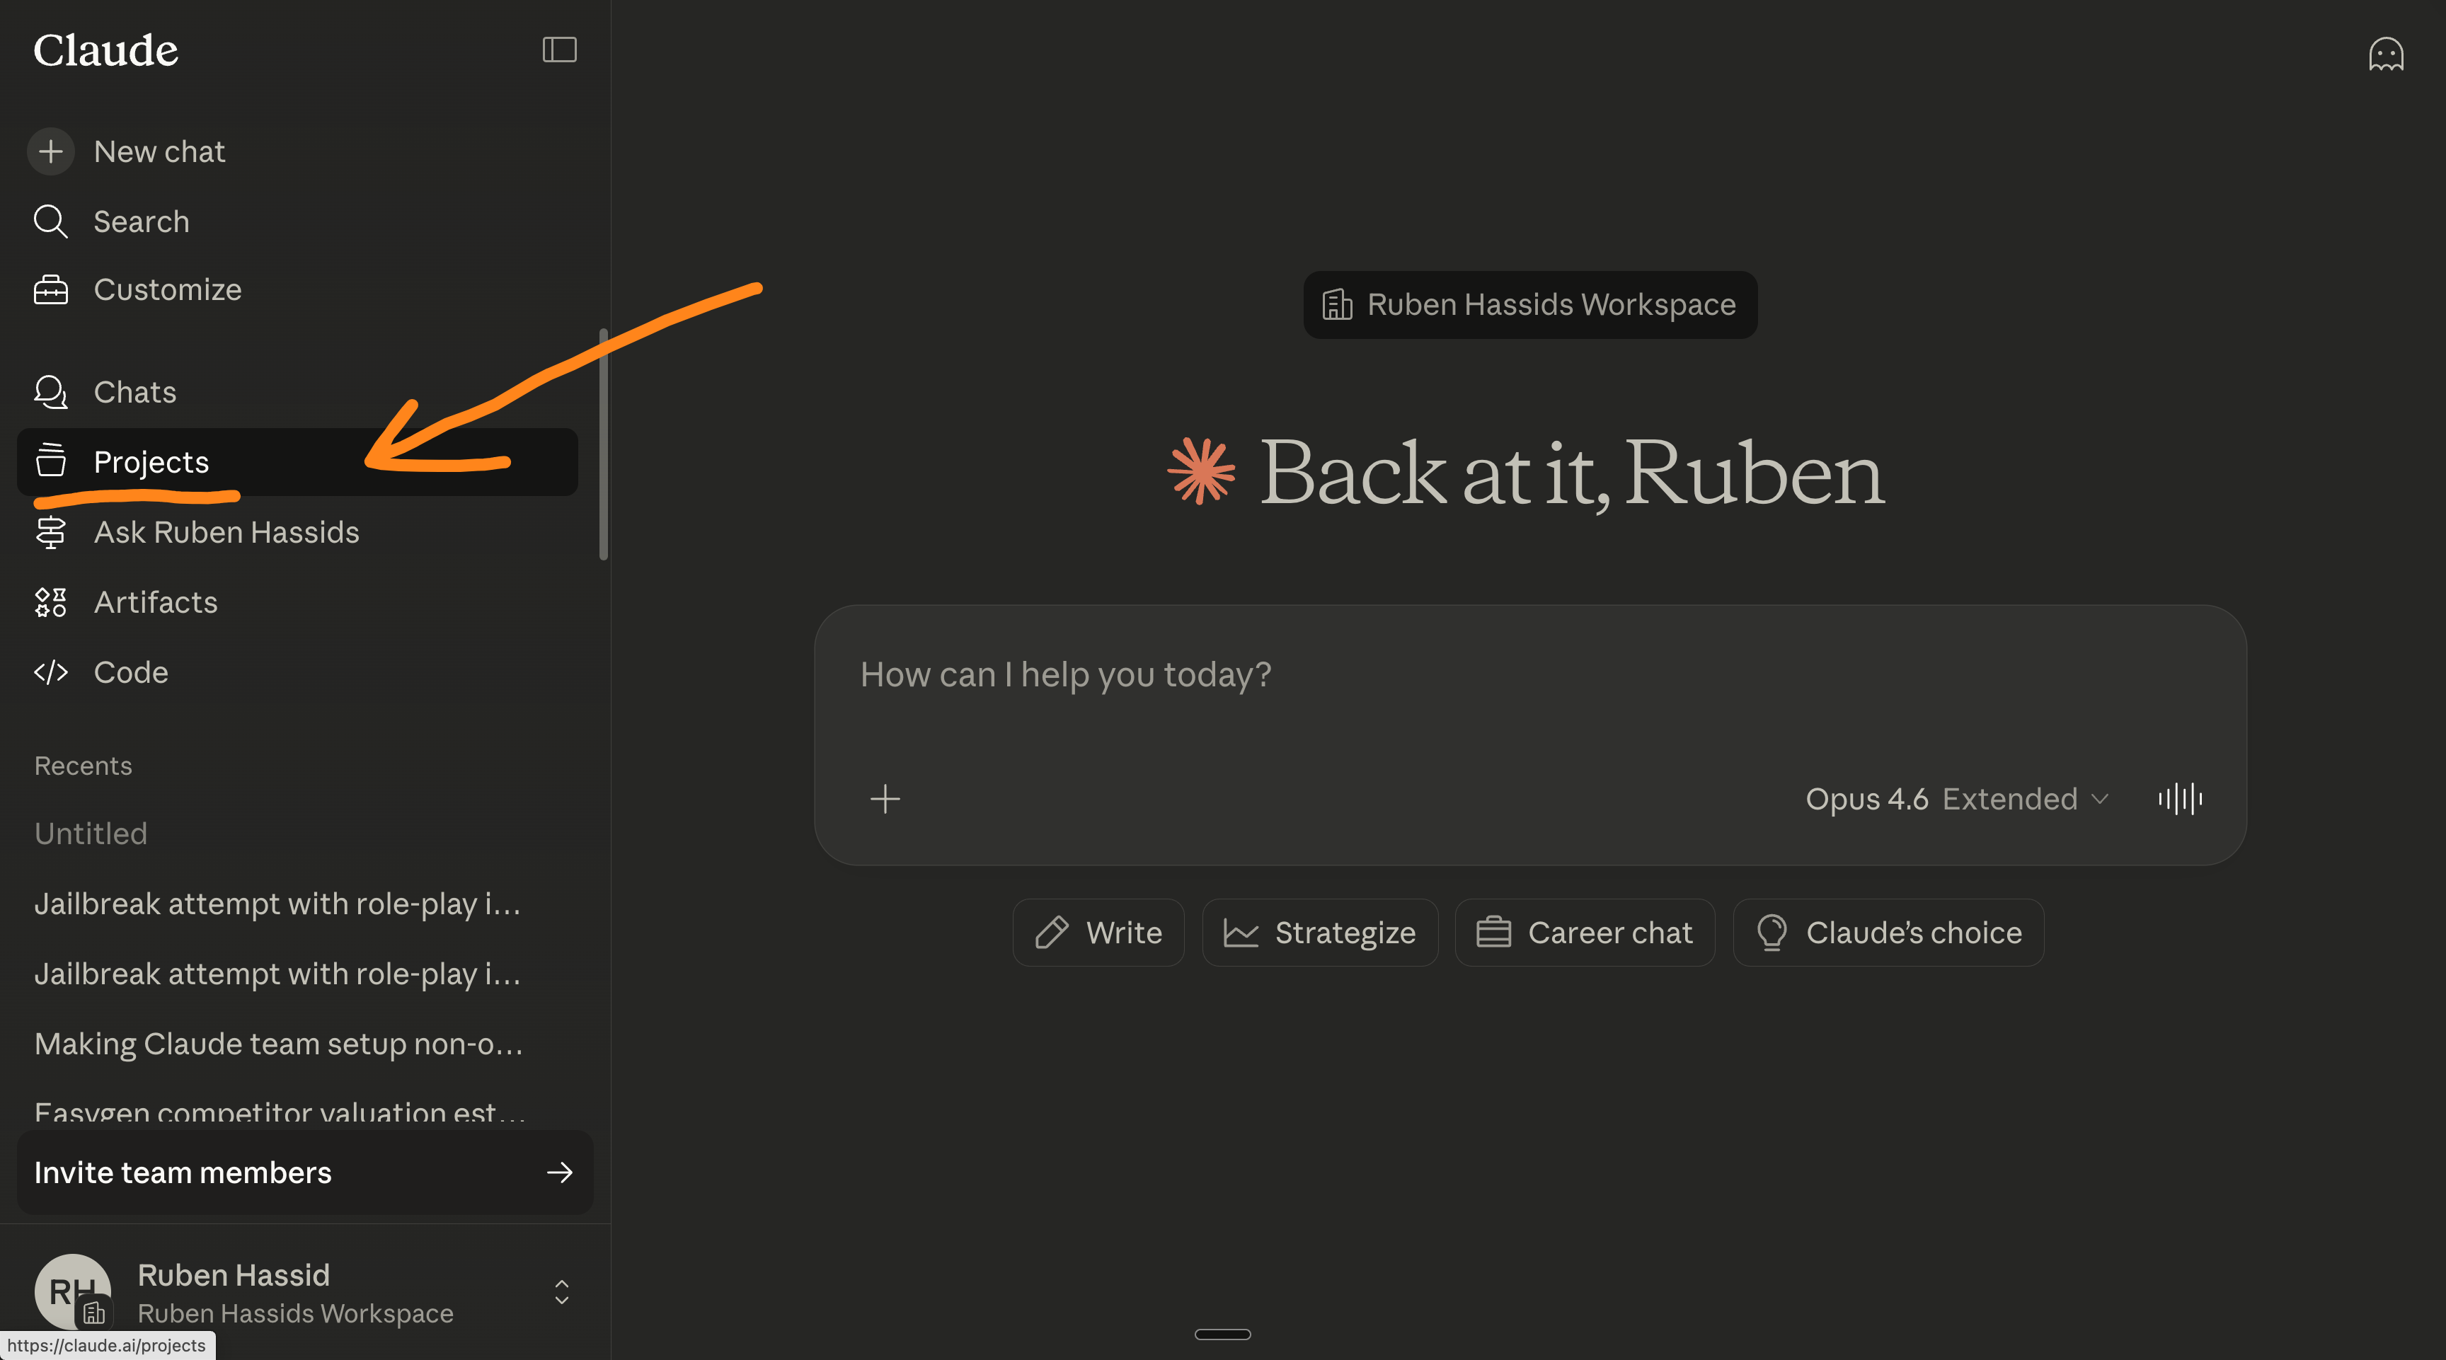Open Search with the magnifier icon
The width and height of the screenshot is (2446, 1360).
[x=50, y=221]
